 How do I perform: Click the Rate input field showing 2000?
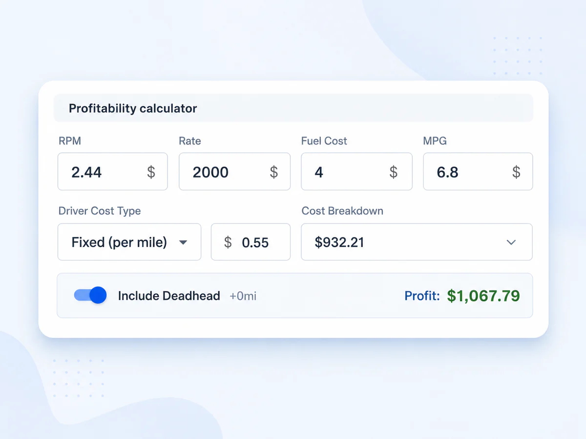point(235,172)
